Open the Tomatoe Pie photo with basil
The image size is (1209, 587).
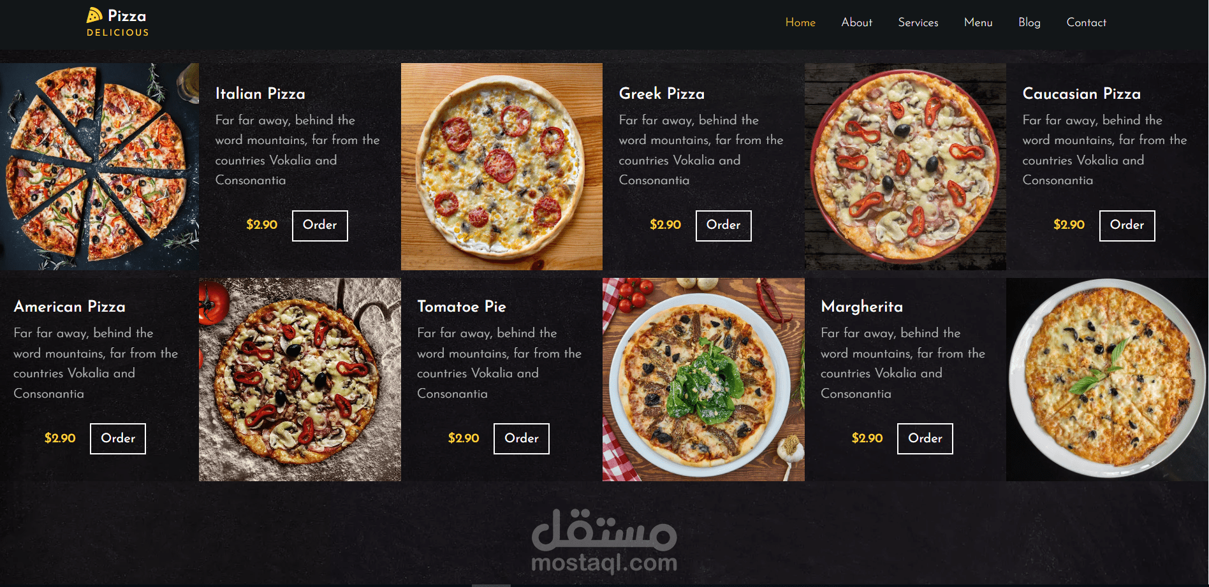pyautogui.click(x=703, y=379)
